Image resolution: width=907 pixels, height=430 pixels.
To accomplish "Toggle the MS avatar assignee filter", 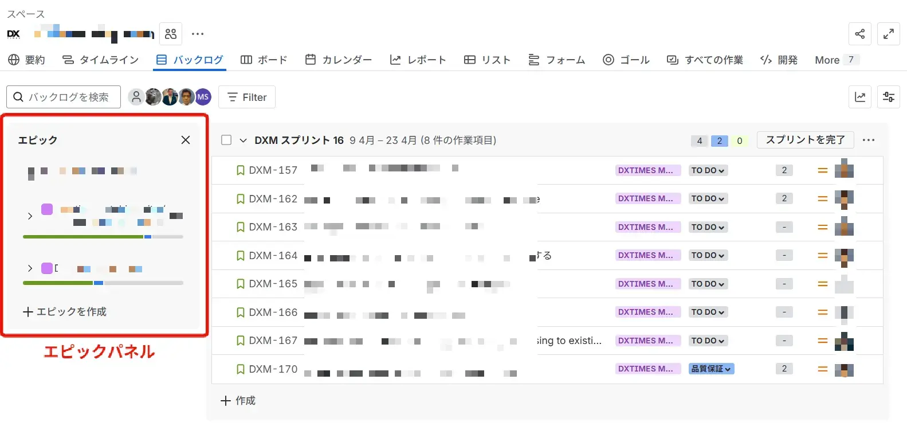I will 203,97.
